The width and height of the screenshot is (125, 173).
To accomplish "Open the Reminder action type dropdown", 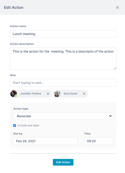I will [x=63, y=116].
